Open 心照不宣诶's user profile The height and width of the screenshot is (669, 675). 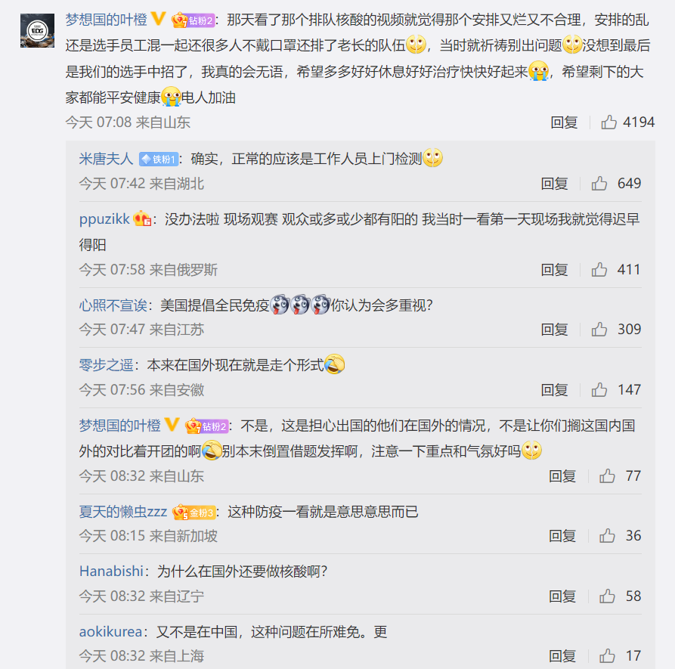pyautogui.click(x=113, y=305)
